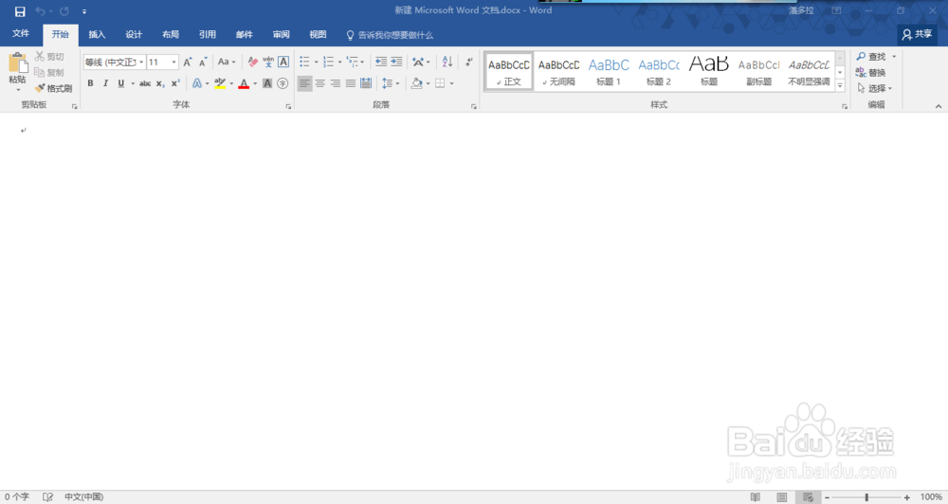Apply the Heading 1 (标题 1) style
948x504 pixels.
point(609,71)
